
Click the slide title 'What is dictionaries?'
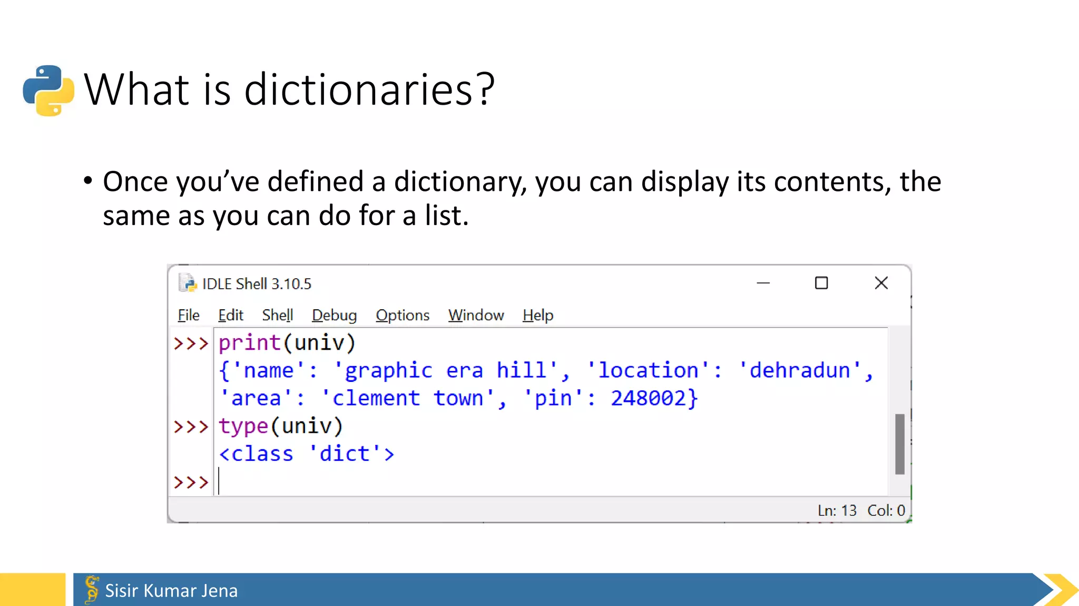289,89
